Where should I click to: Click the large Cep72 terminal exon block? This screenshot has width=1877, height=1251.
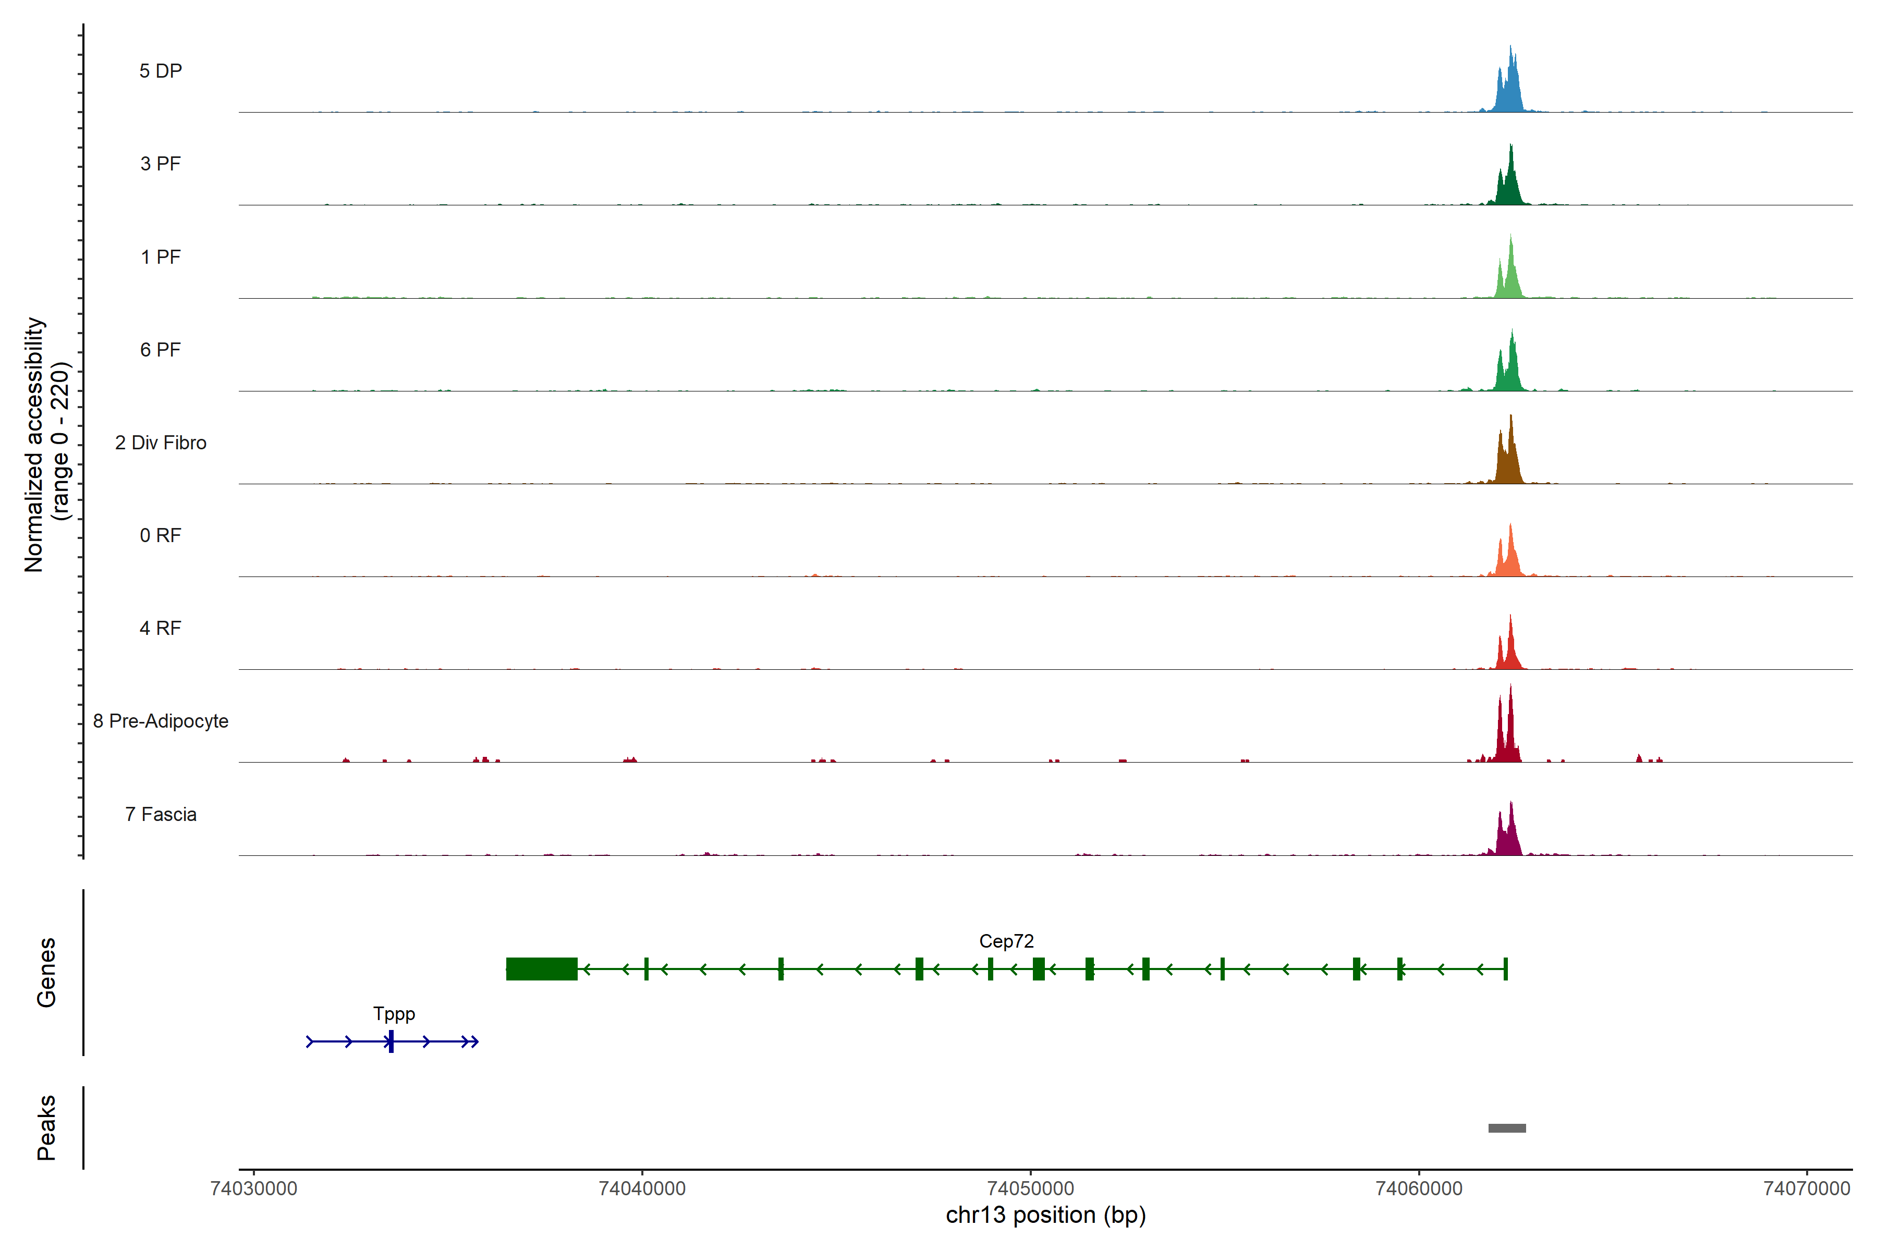click(x=541, y=968)
